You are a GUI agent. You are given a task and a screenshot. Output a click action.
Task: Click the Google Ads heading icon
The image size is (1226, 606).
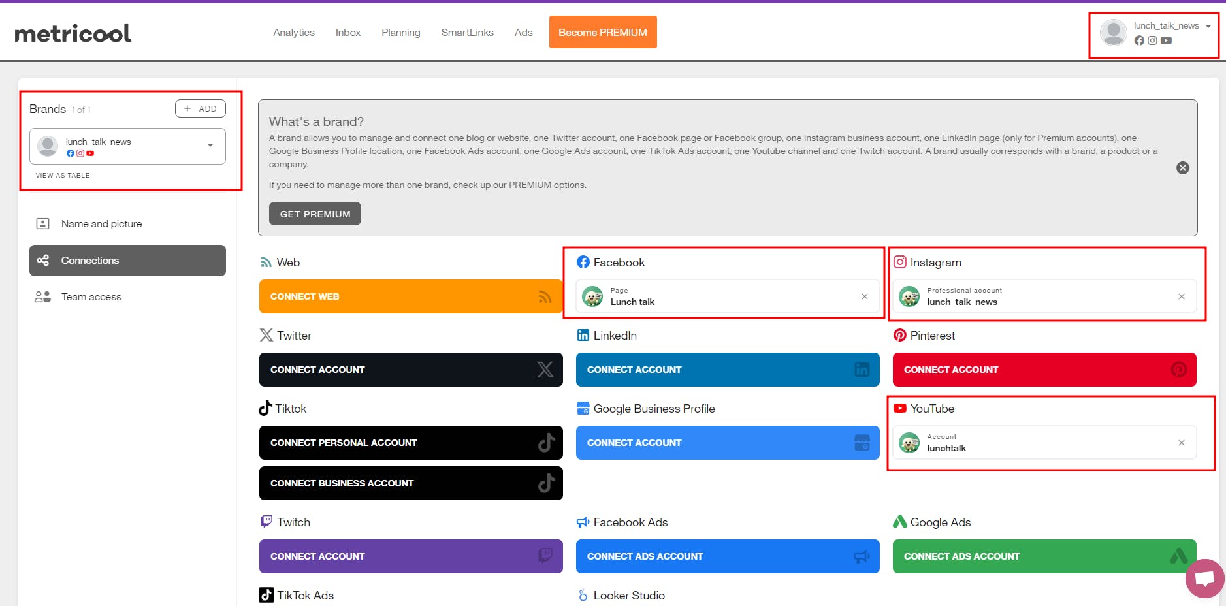[900, 522]
